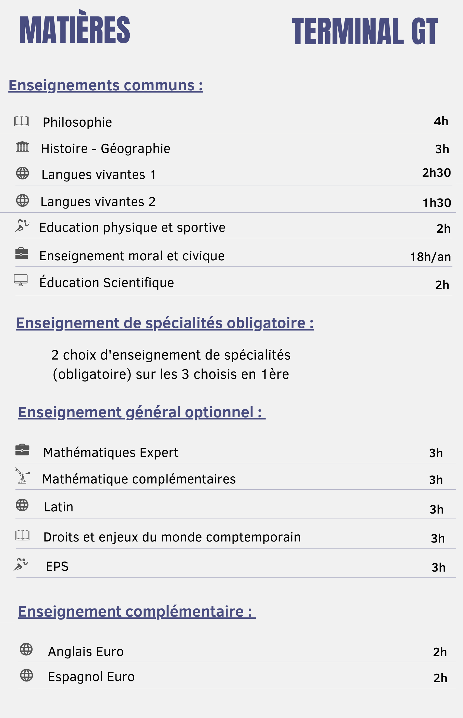
Task: Click the Enseignement de spécialités obligatoire heading
Action: (x=165, y=323)
